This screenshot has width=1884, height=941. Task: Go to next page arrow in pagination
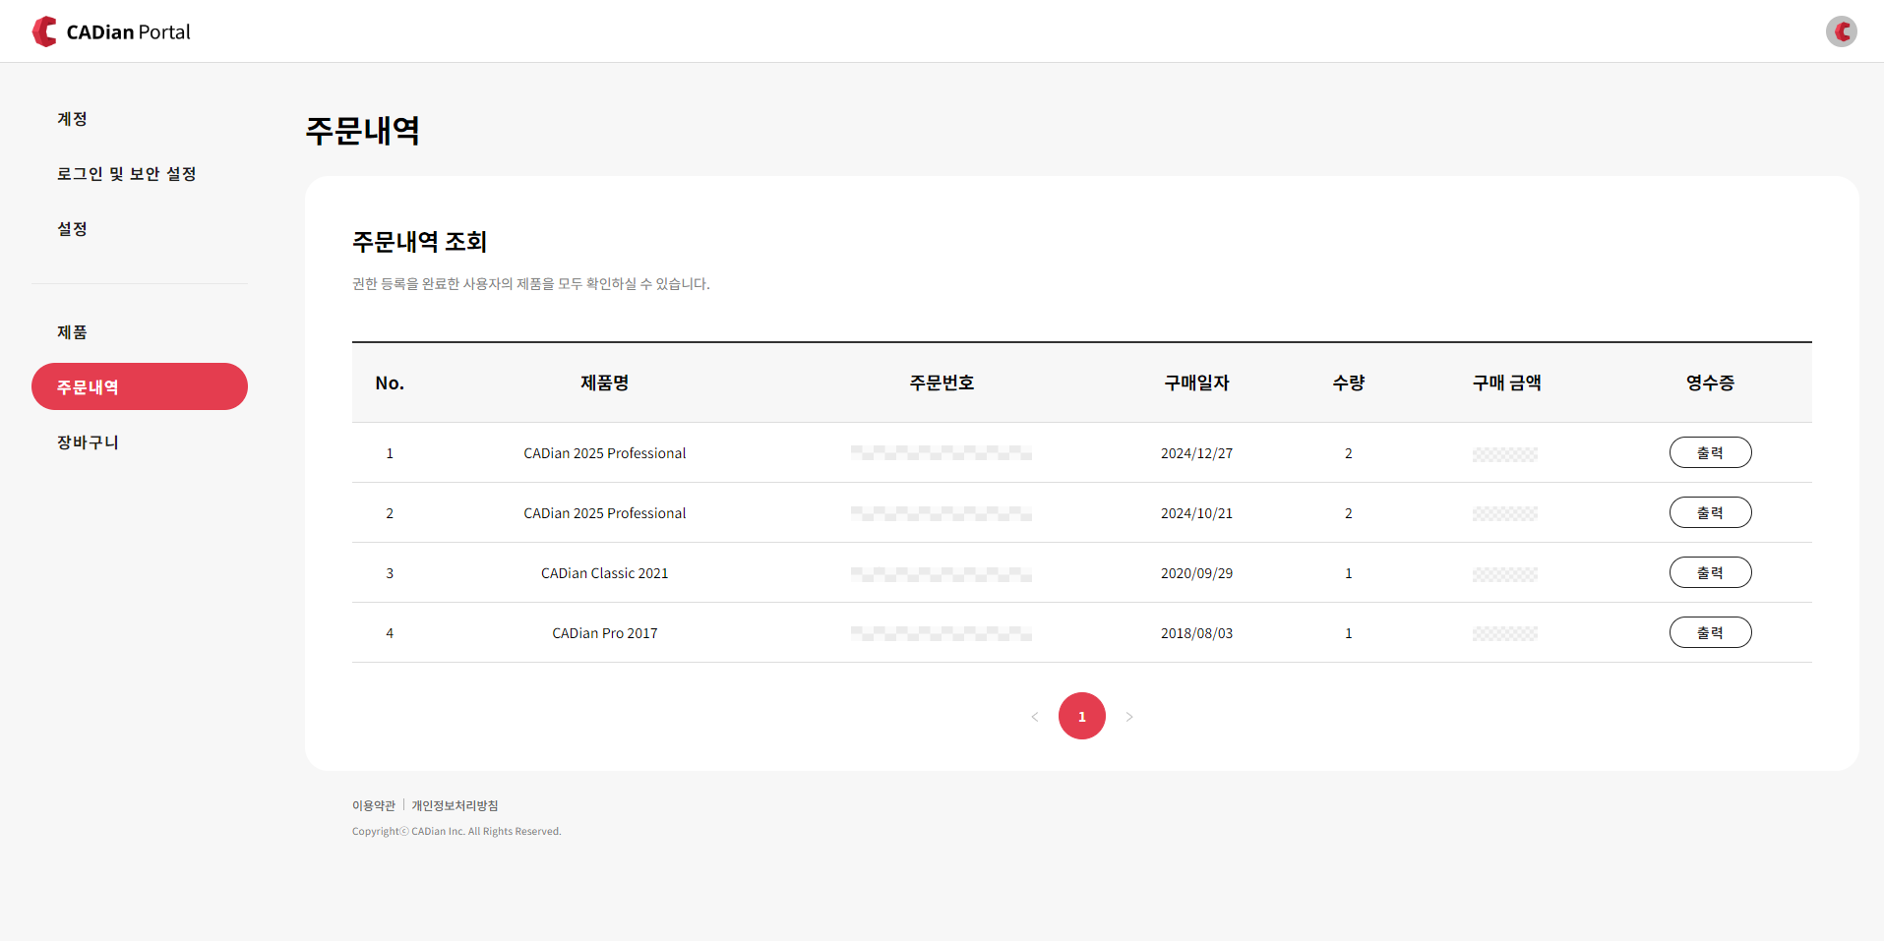(x=1129, y=717)
